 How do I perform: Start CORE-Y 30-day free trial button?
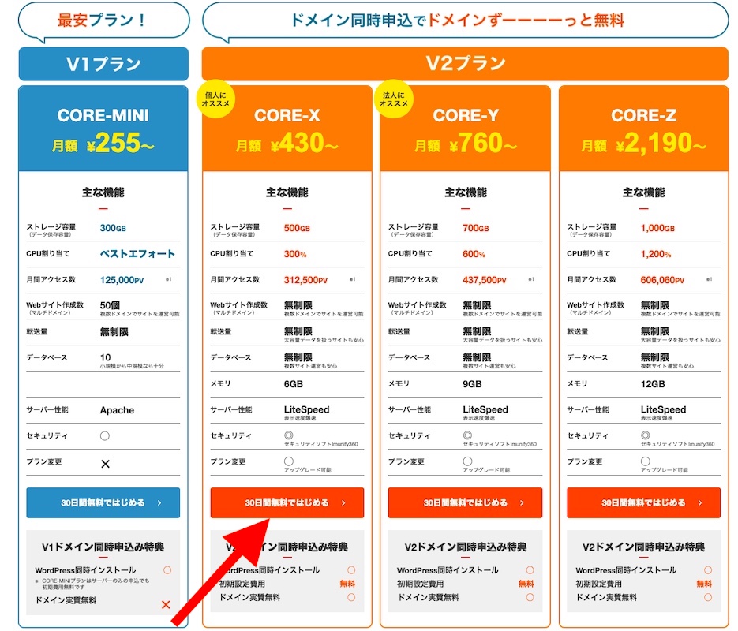point(465,502)
